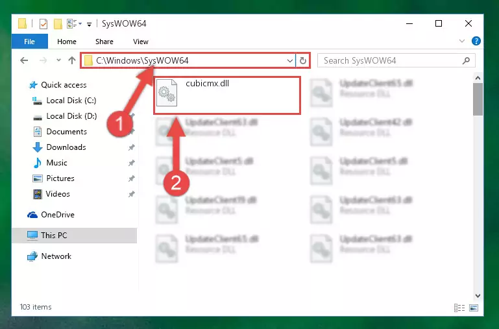Open the Customize Quick Access Toolbar dropdown
This screenshot has height=329, width=499.
(x=89, y=24)
